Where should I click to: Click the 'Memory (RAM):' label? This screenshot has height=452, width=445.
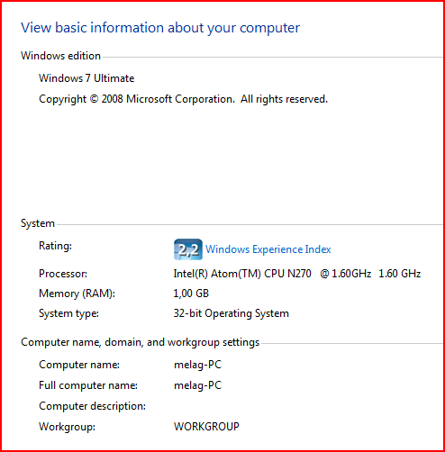77,294
